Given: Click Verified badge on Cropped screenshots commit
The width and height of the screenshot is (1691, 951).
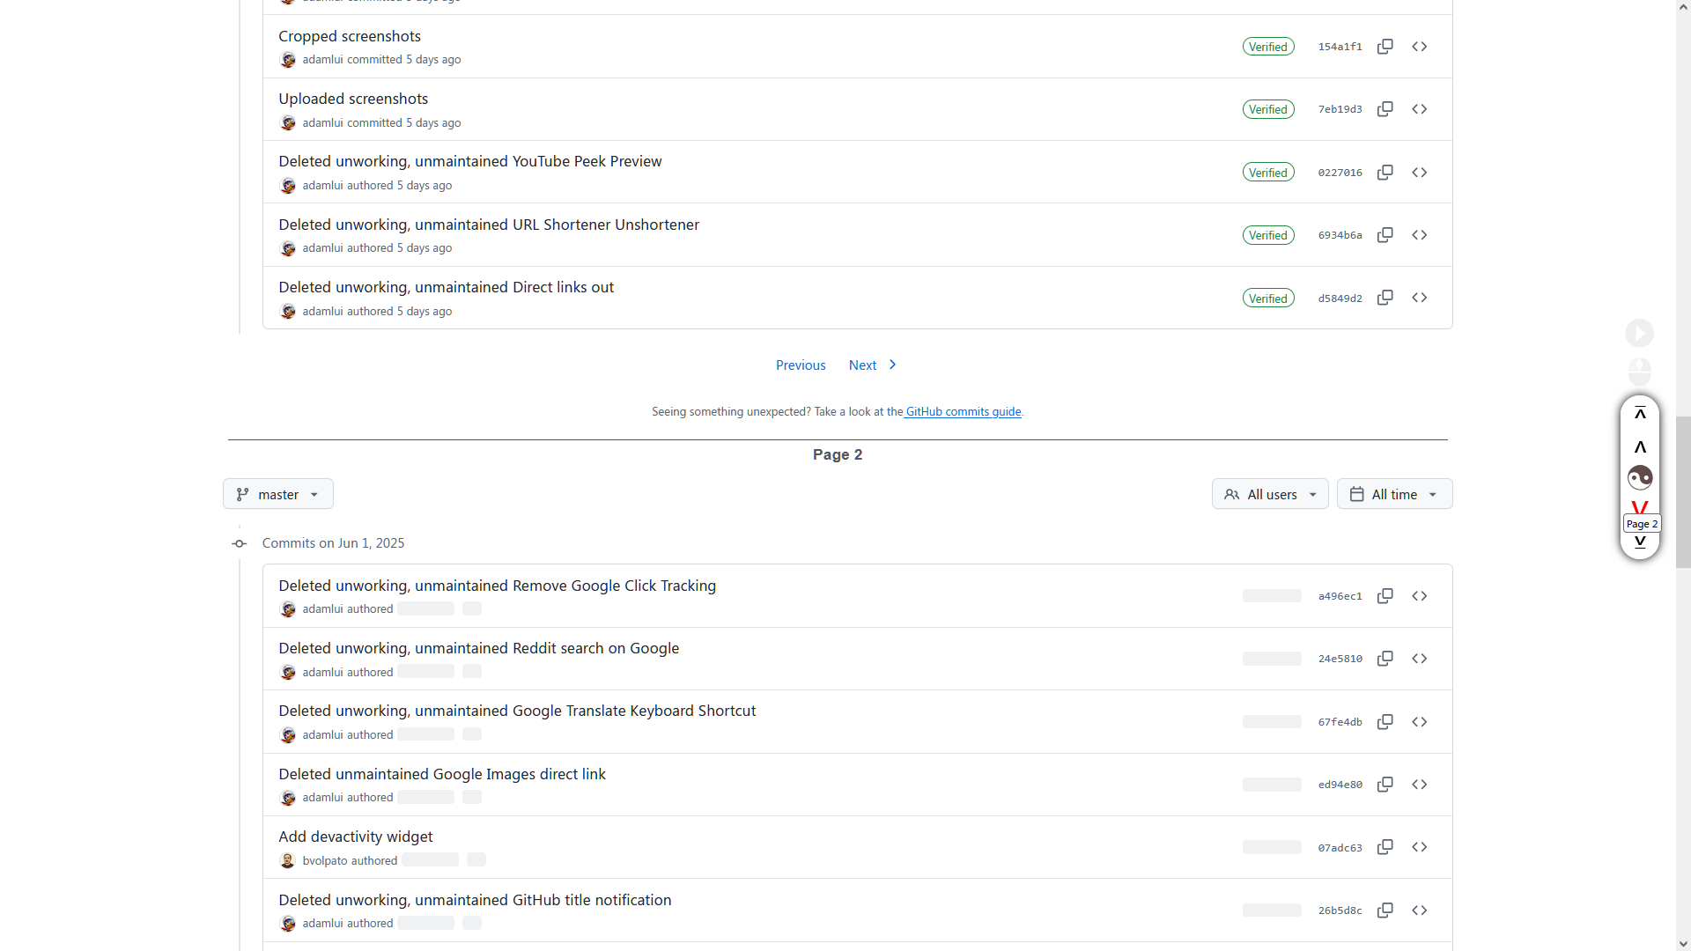Looking at the screenshot, I should (1268, 47).
